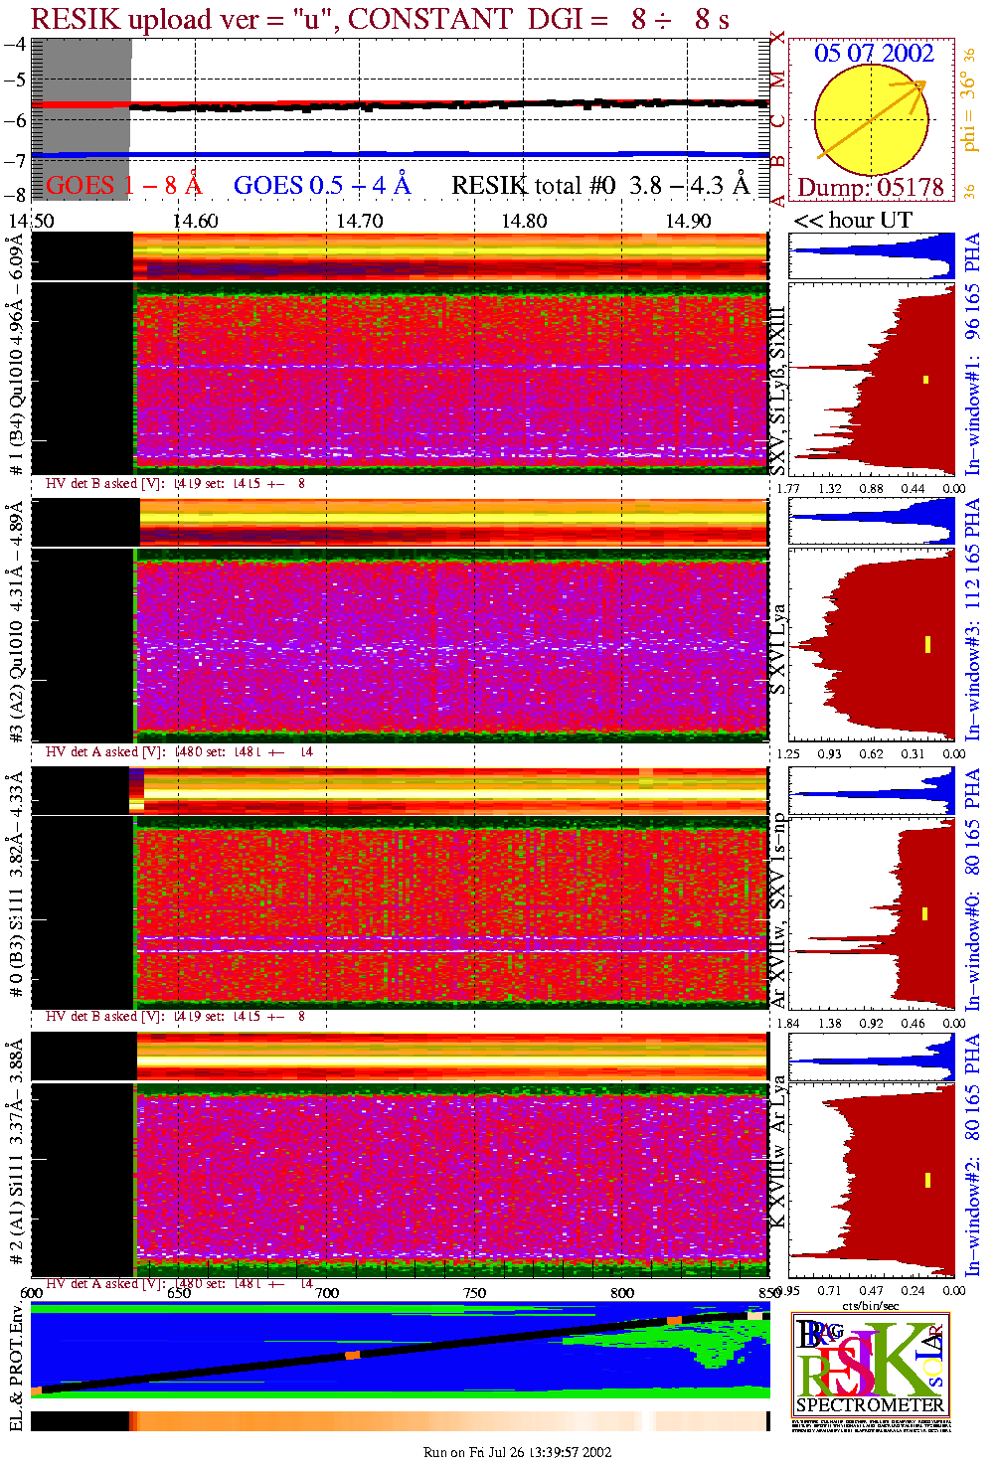The image size is (998, 1467).
Task: Click the gray shaded region in the GOES plot
Action: 81,119
